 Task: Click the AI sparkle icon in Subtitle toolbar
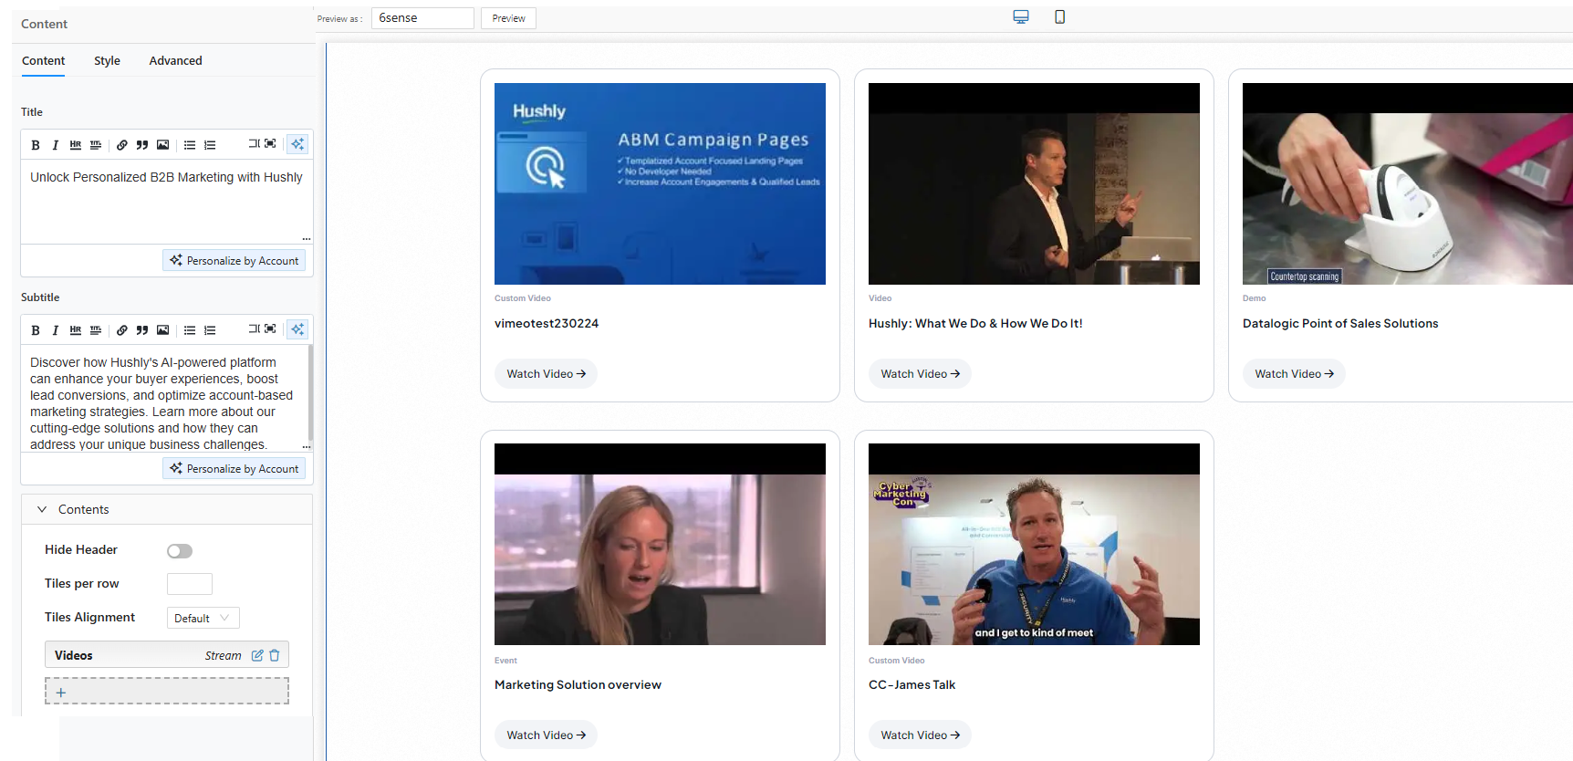click(x=297, y=329)
